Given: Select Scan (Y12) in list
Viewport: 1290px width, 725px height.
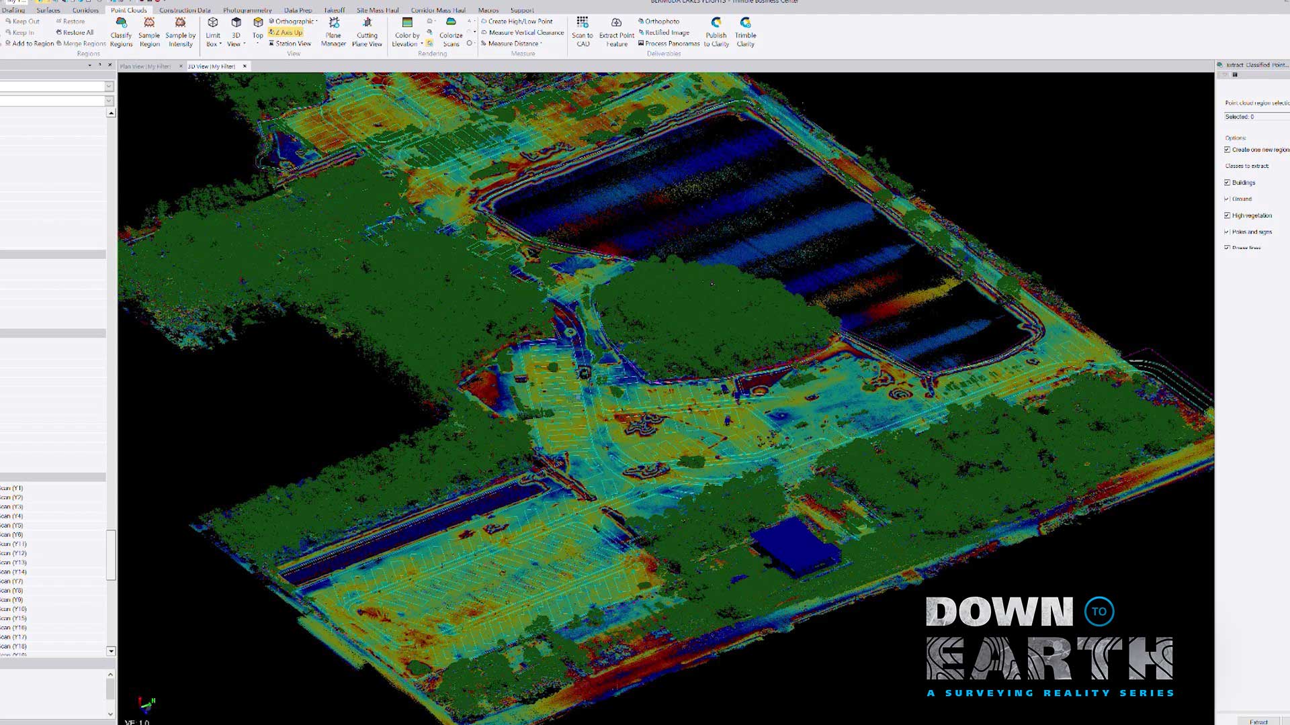Looking at the screenshot, I should (13, 553).
